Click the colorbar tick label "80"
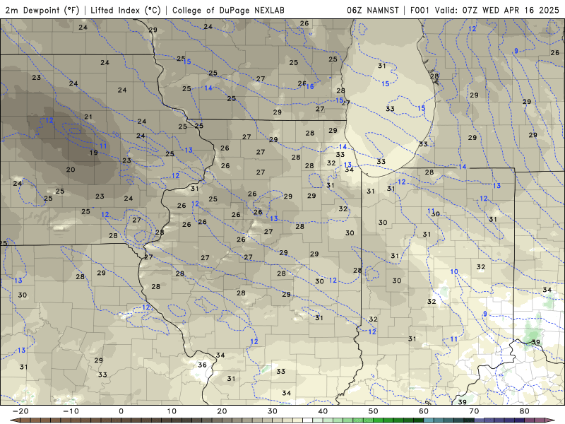Screen dimensions: 565x424 [525, 411]
